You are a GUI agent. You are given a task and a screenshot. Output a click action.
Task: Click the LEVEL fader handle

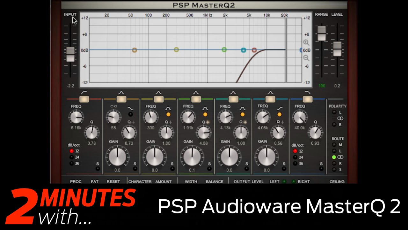pyautogui.click(x=337, y=49)
